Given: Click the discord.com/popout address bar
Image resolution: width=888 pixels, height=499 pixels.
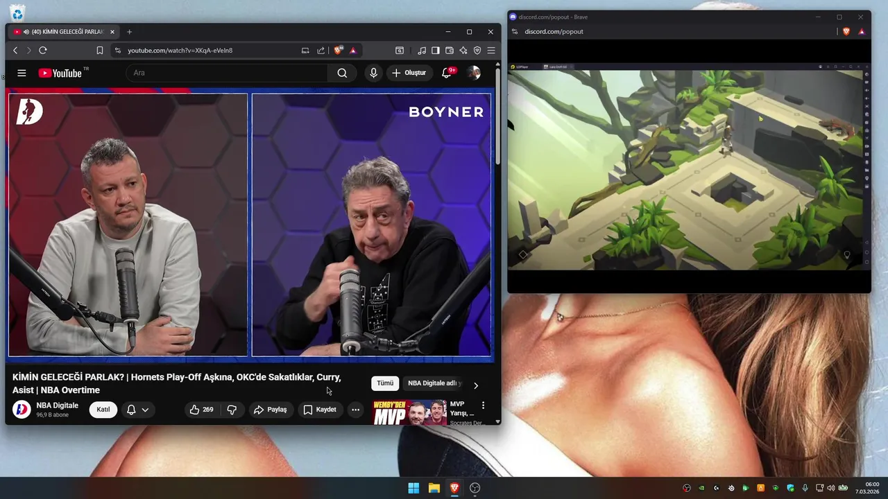Looking at the screenshot, I should click(x=554, y=32).
